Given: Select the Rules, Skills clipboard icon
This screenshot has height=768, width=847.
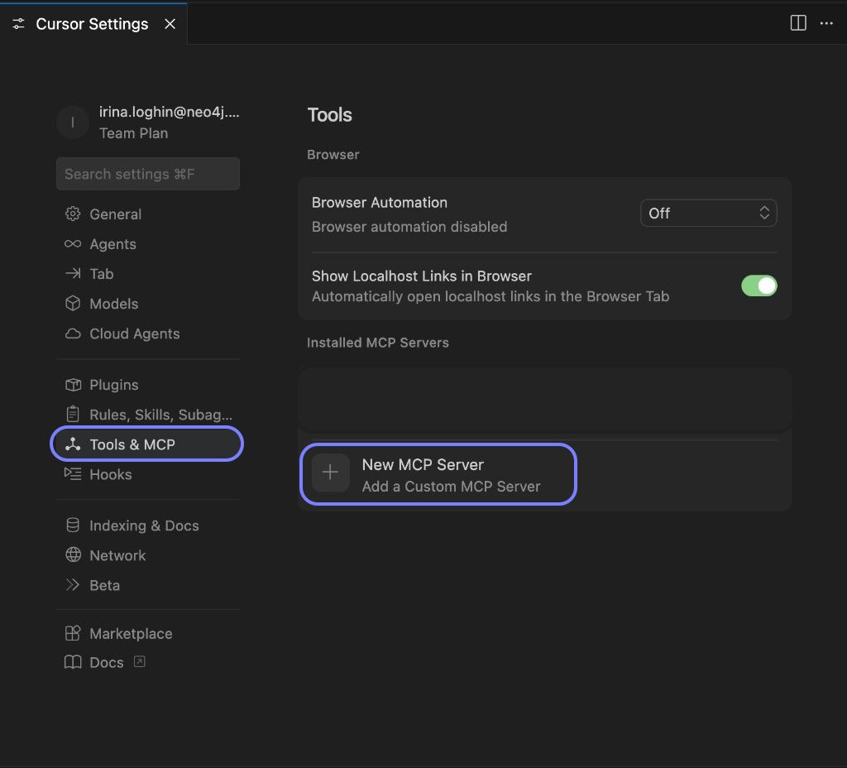Looking at the screenshot, I should (x=73, y=414).
